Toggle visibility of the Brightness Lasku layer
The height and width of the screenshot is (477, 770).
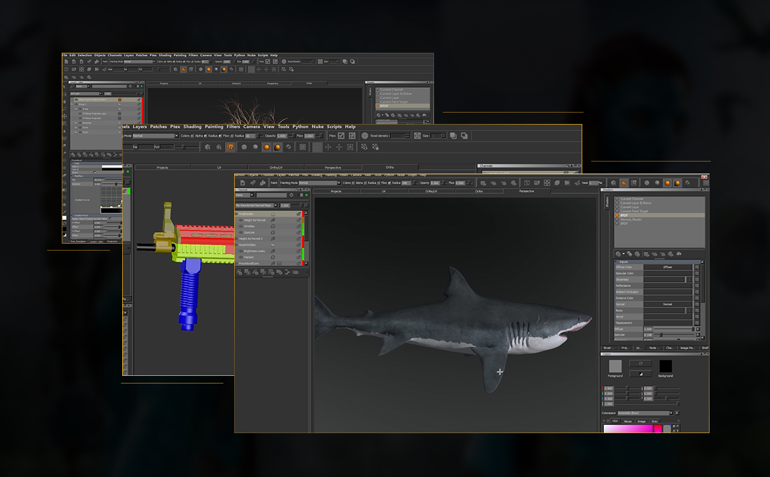click(241, 251)
